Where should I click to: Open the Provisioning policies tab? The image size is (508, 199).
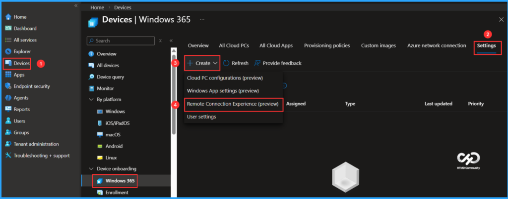(x=327, y=46)
